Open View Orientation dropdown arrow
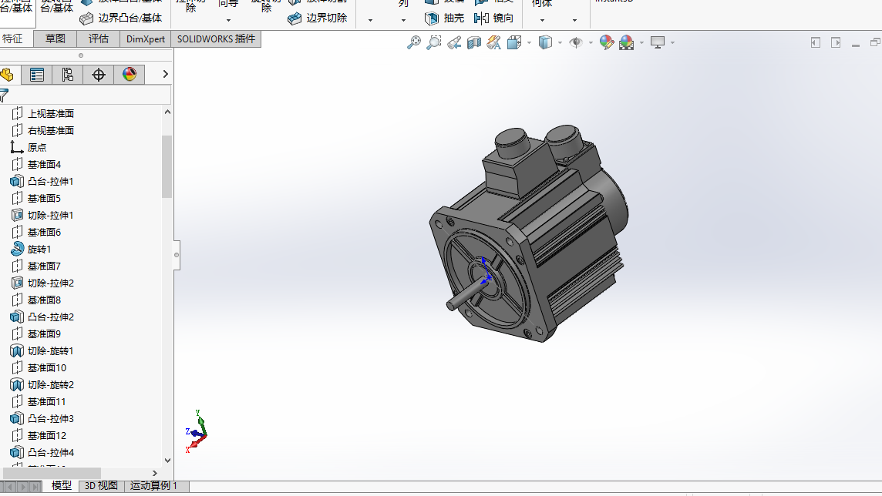This screenshot has height=496, width=882. (530, 42)
